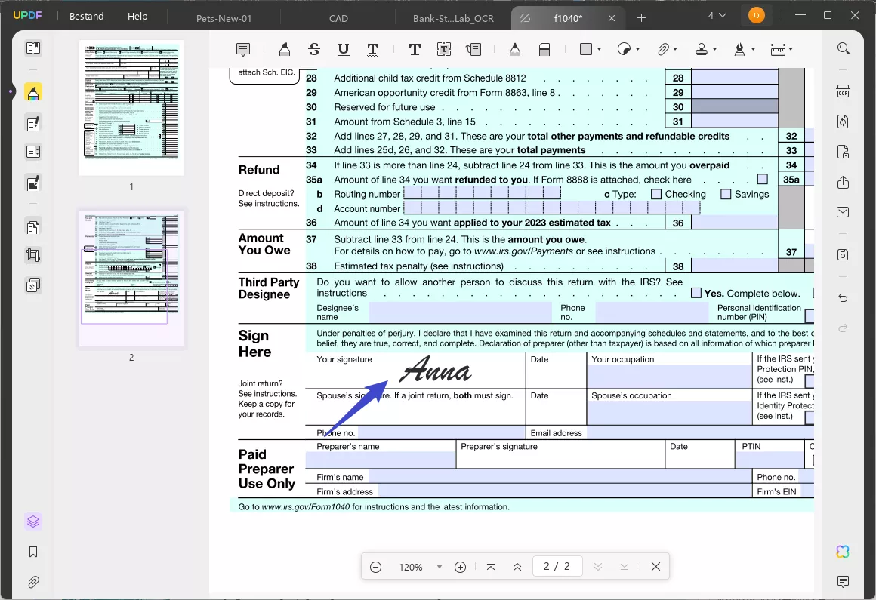This screenshot has height=600, width=876.
Task: Click the OCR recognize text icon
Action: pos(843,91)
